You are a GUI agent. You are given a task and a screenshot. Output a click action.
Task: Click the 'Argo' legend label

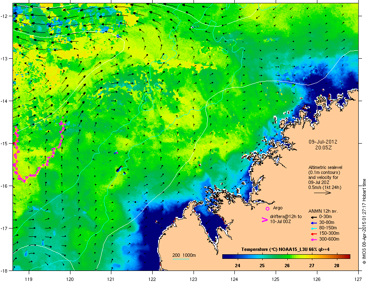(278, 208)
